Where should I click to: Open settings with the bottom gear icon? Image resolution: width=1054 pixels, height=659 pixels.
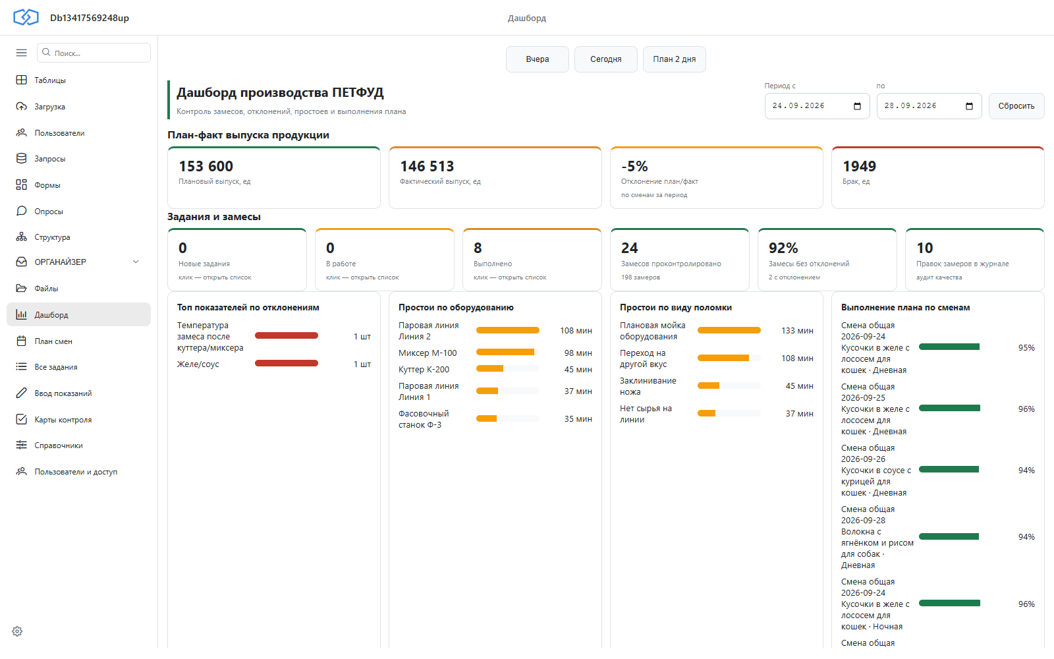coord(17,631)
